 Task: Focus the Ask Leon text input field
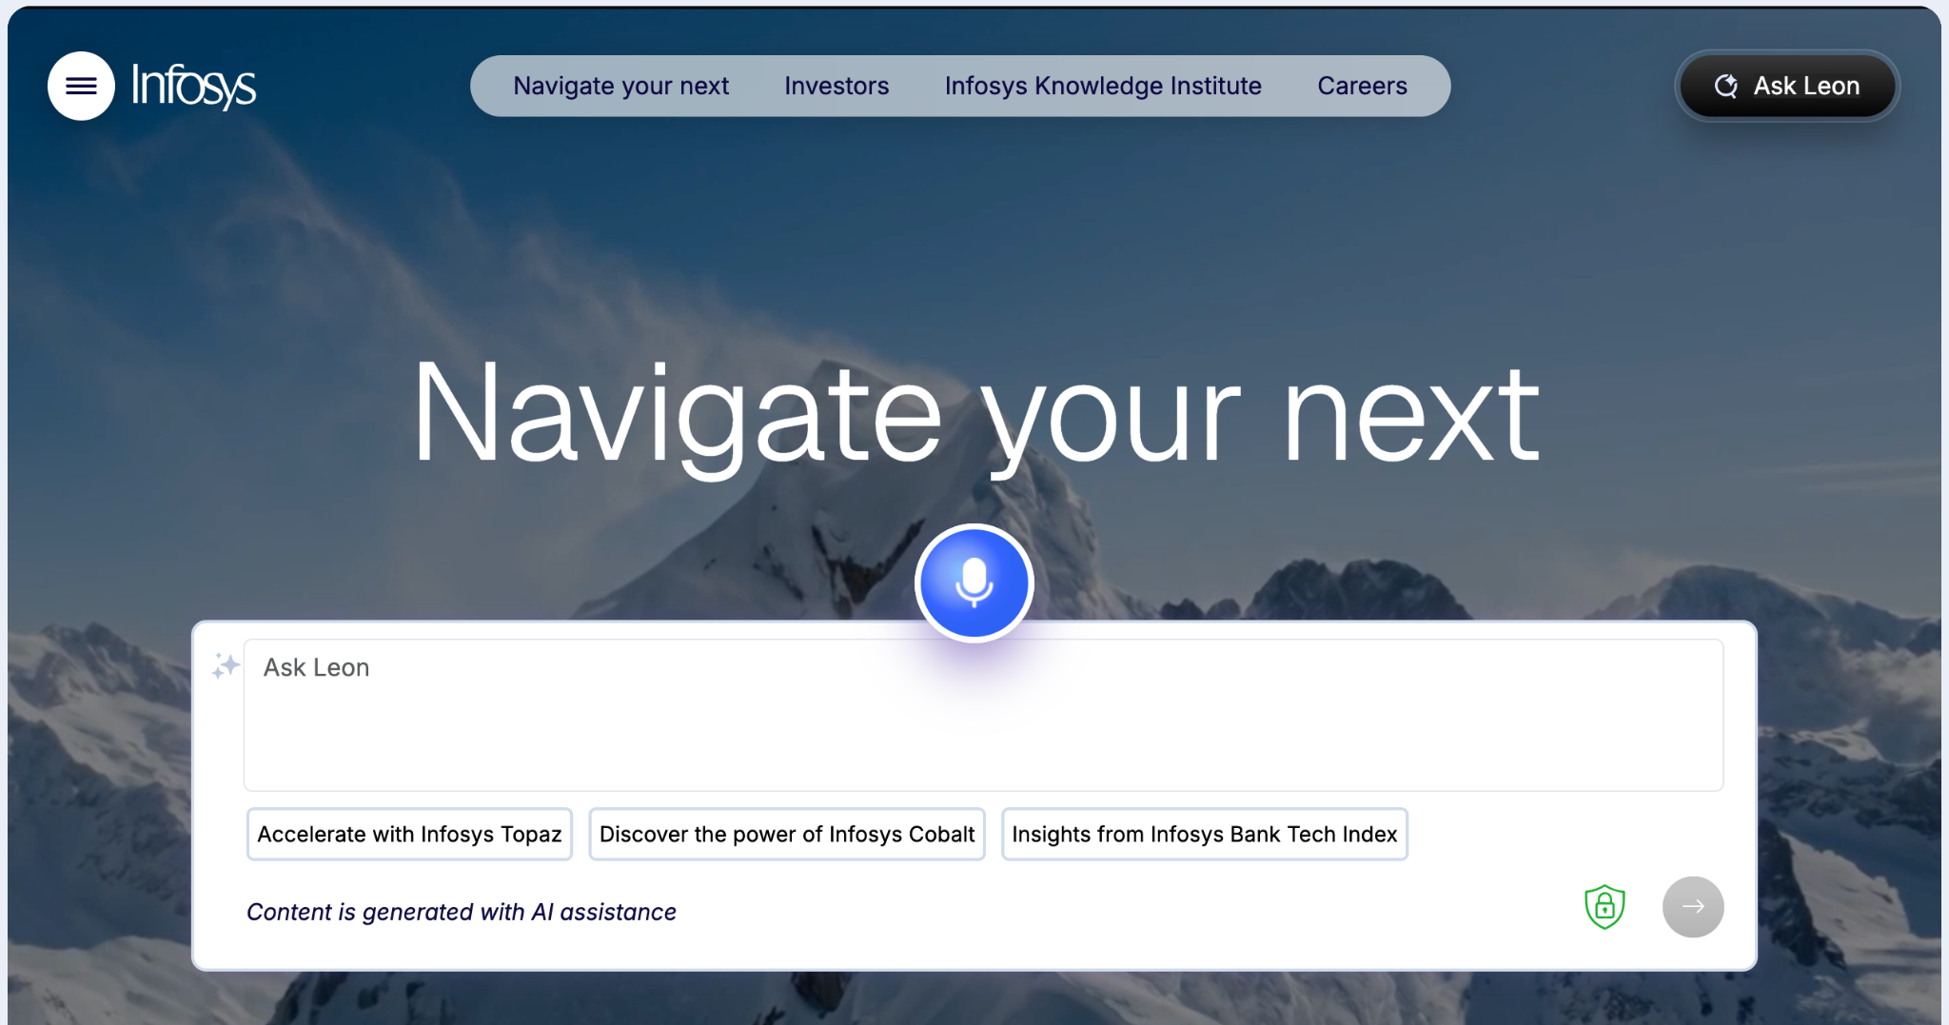pos(983,715)
